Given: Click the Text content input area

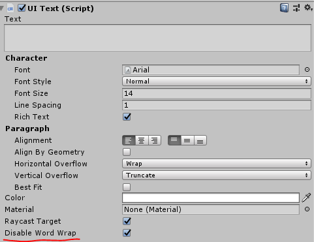Looking at the screenshot, I should 157,38.
